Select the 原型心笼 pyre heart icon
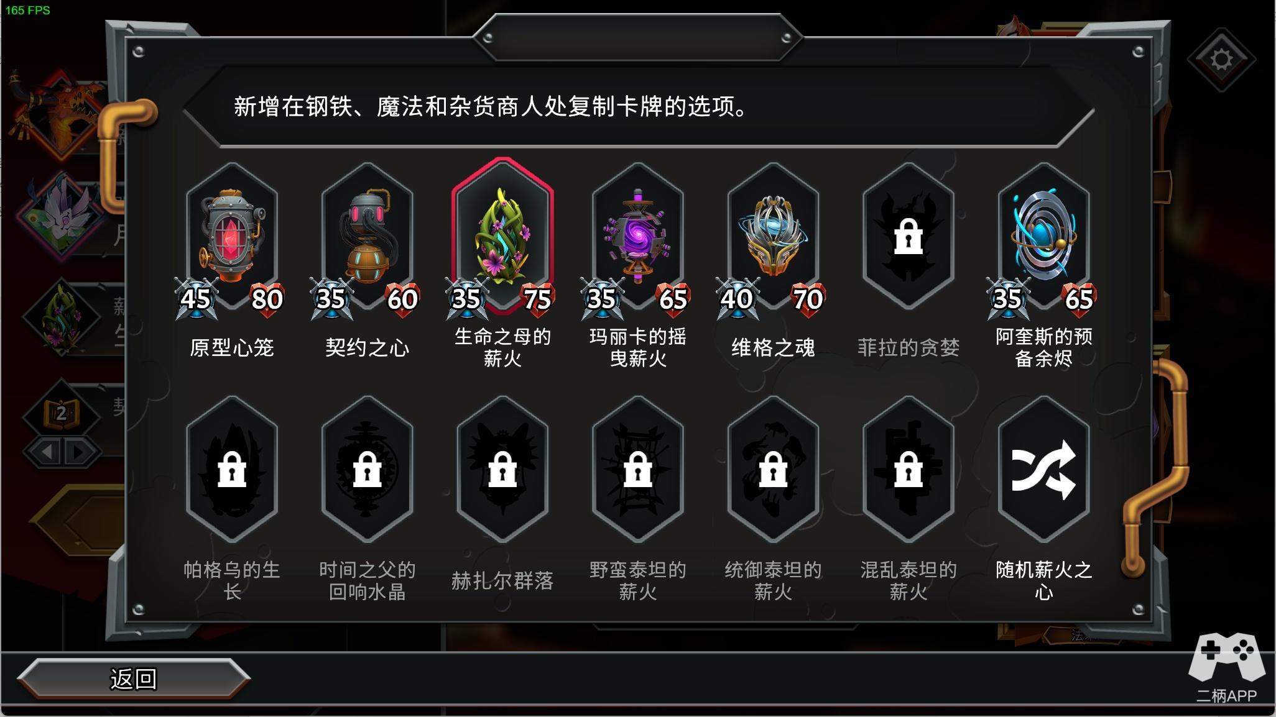This screenshot has height=717, width=1276. pos(232,236)
